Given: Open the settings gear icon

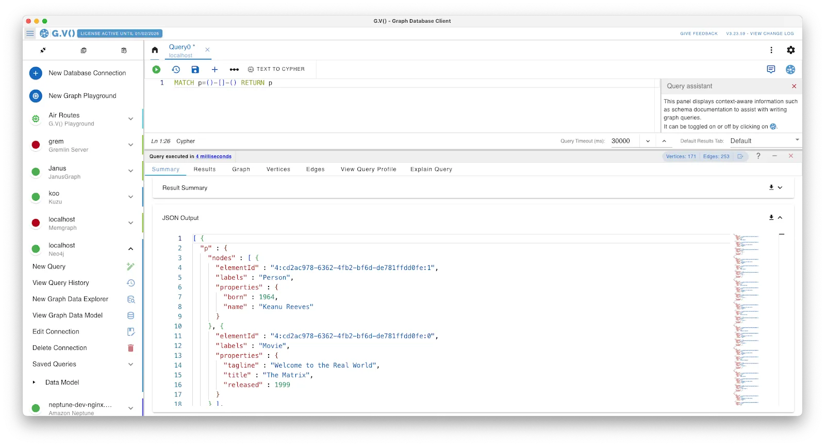Looking at the screenshot, I should pyautogui.click(x=790, y=50).
